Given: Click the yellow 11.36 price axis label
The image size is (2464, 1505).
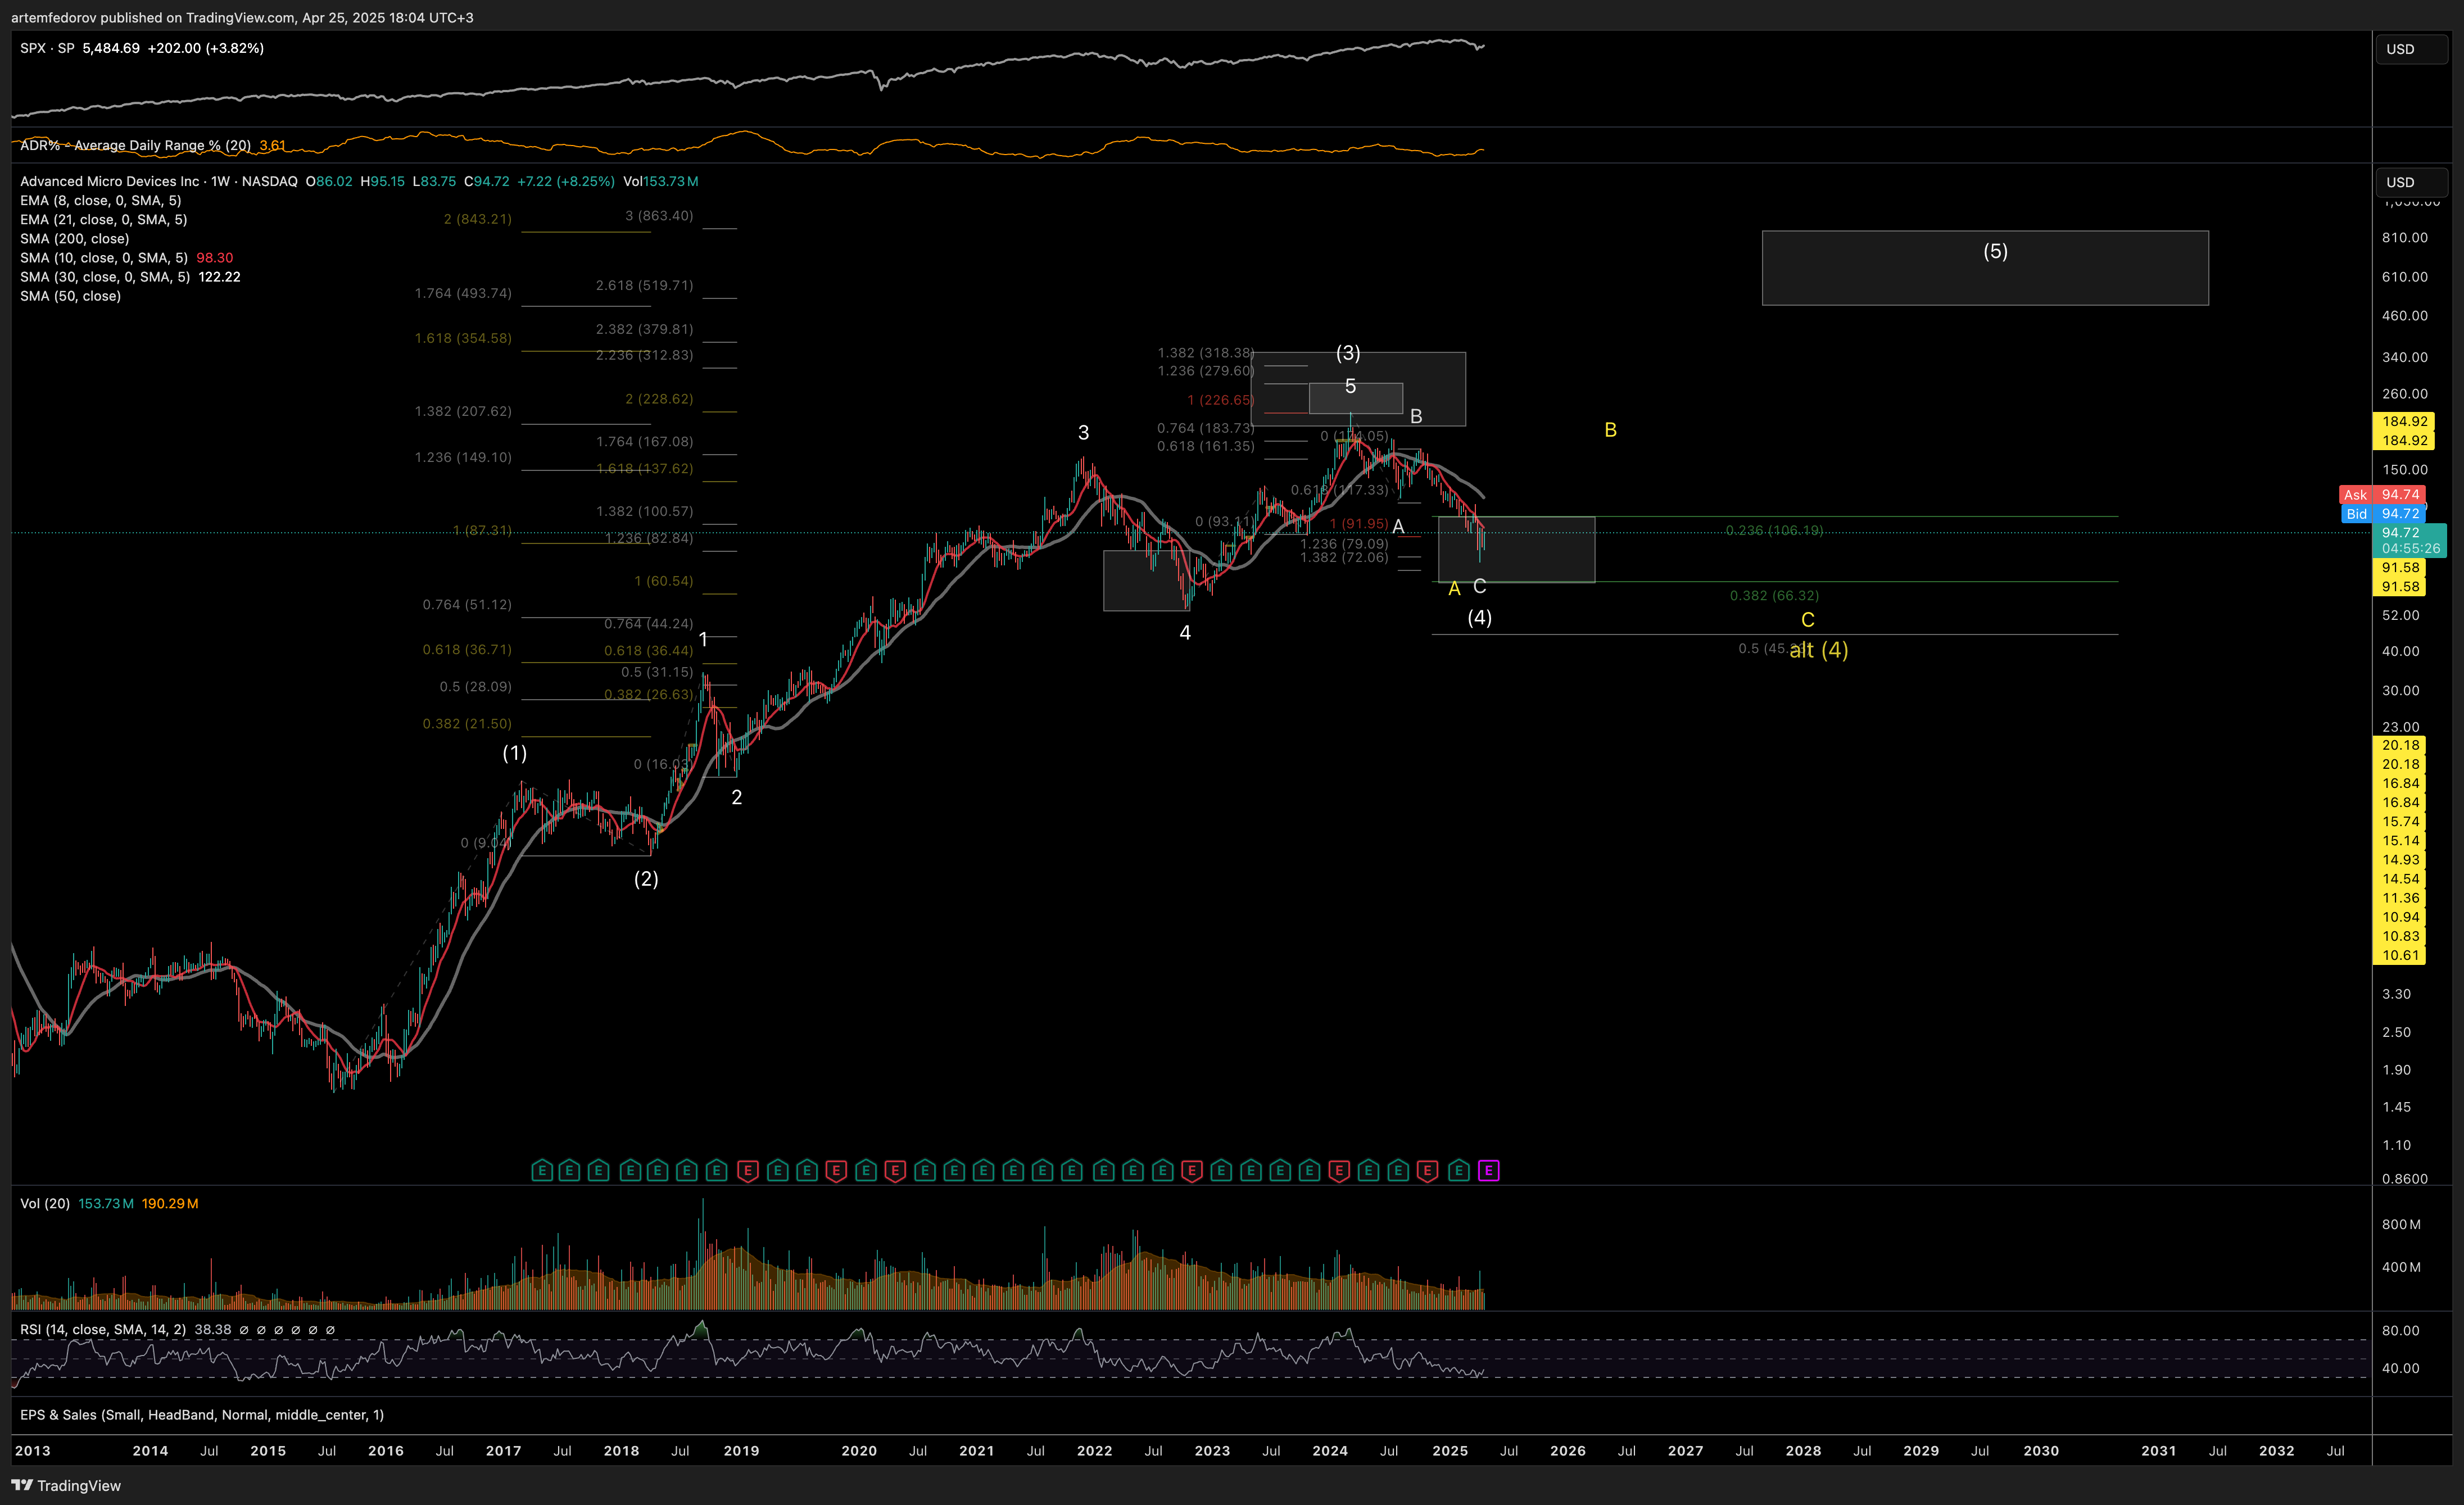Looking at the screenshot, I should click(x=2400, y=898).
